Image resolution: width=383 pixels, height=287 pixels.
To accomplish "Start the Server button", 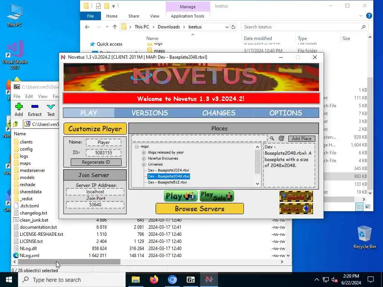I will 296,209.
